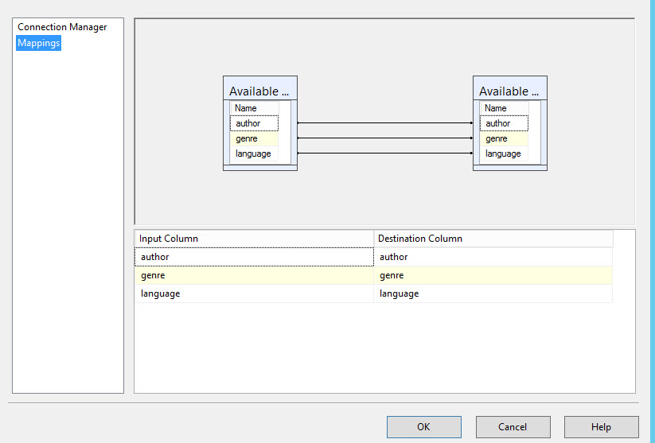This screenshot has width=655, height=443.
Task: Click the Input Column grid header
Action: (254, 239)
